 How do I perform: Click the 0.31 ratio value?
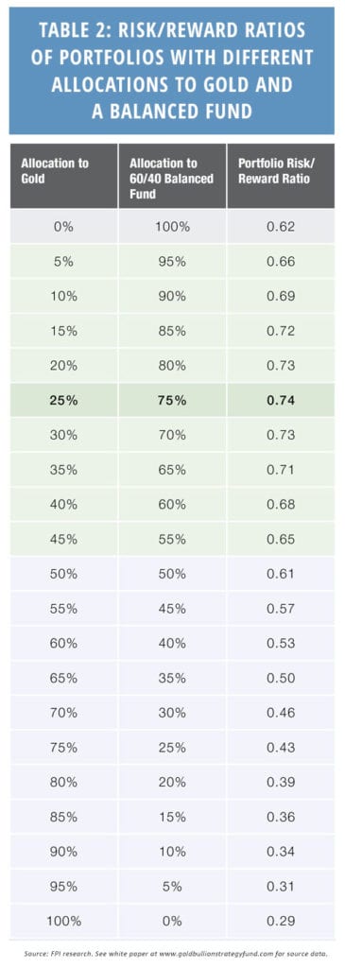[281, 887]
